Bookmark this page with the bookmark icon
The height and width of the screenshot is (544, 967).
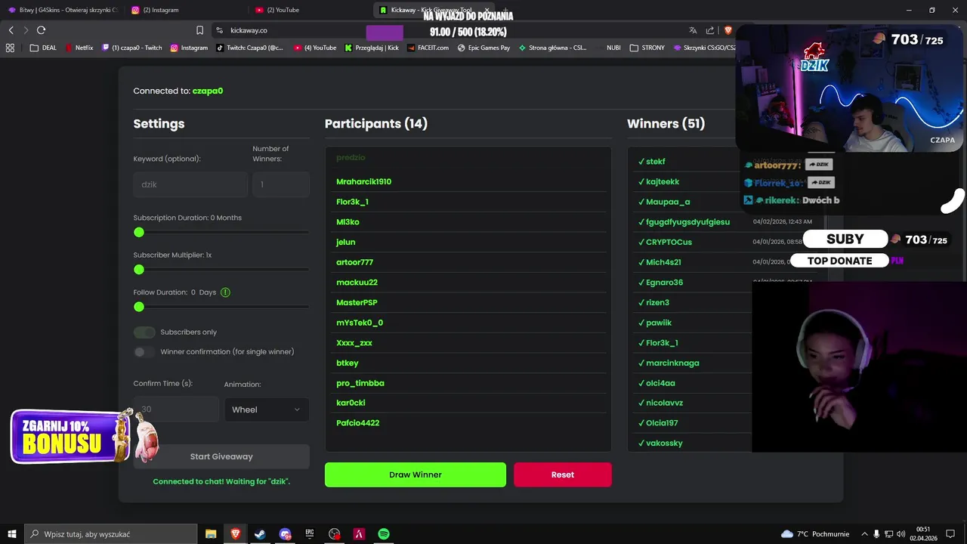(199, 30)
